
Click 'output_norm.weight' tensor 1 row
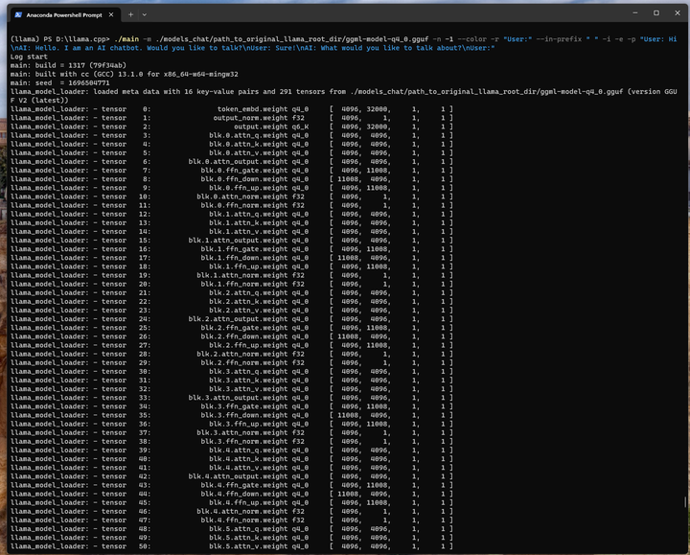coord(232,118)
